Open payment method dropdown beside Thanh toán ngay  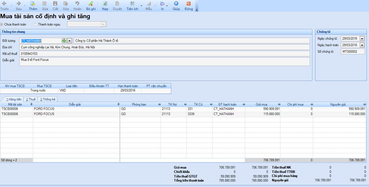click(103, 24)
